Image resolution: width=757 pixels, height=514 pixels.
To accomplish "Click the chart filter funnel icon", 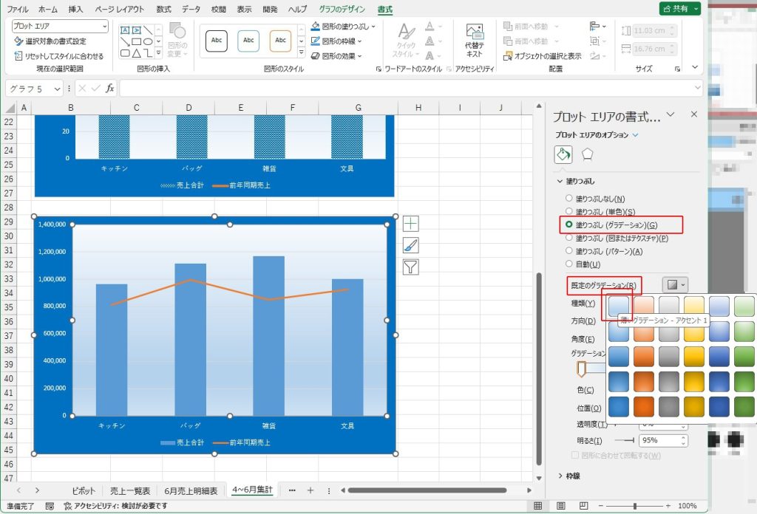I will (410, 267).
